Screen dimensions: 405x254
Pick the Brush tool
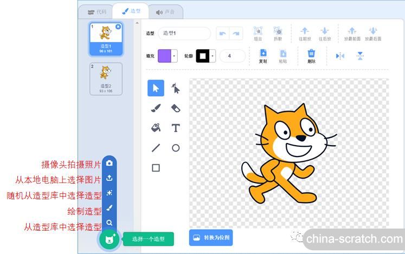pyautogui.click(x=156, y=108)
